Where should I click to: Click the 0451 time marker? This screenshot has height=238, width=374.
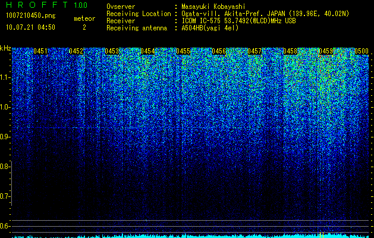[x=40, y=51]
